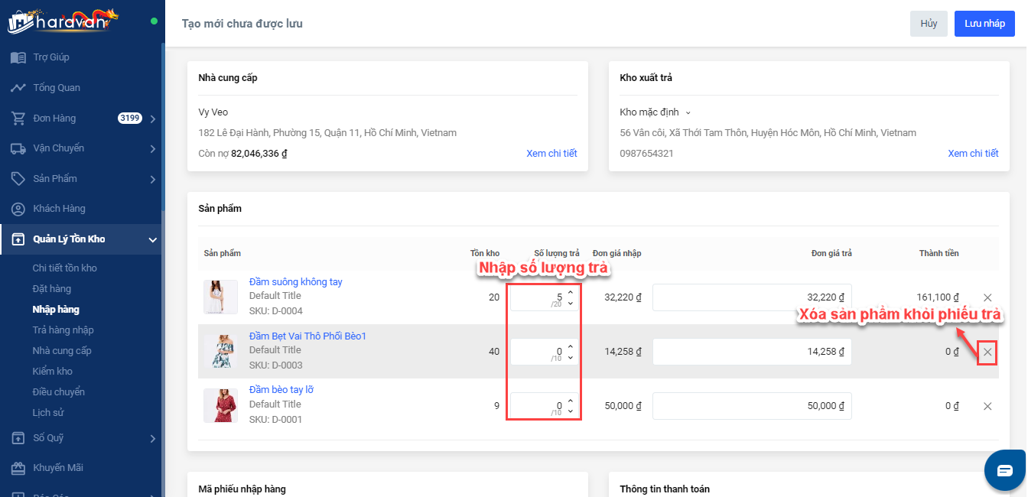This screenshot has height=497, width=1028.
Task: Decrease return quantity for Đầm suông không tay
Action: point(571,303)
